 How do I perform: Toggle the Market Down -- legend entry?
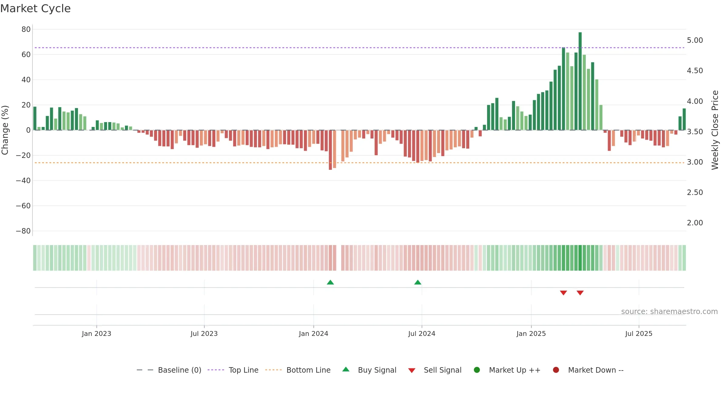pos(588,370)
